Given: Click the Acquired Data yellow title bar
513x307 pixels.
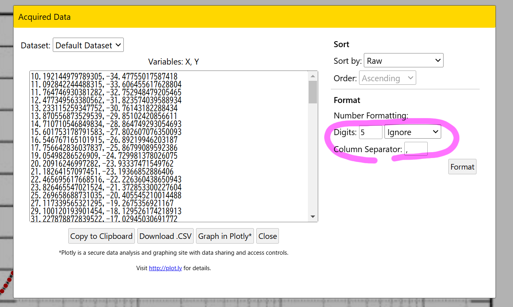Looking at the screenshot, I should 254,17.
